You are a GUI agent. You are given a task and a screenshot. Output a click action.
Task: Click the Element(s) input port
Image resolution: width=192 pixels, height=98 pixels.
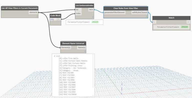(66, 48)
